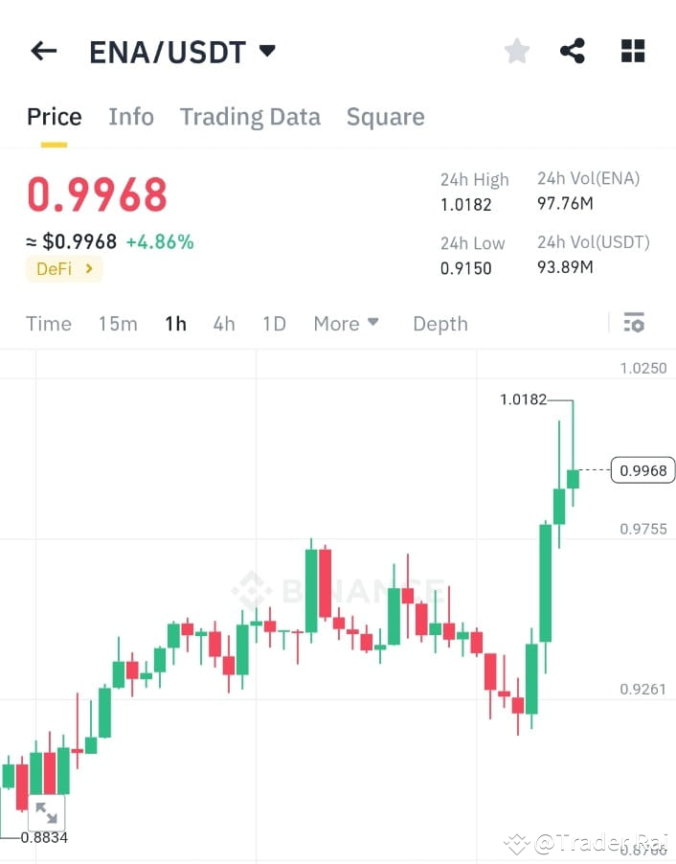Open the apps grid in the top bar
The height and width of the screenshot is (864, 676).
tap(633, 51)
